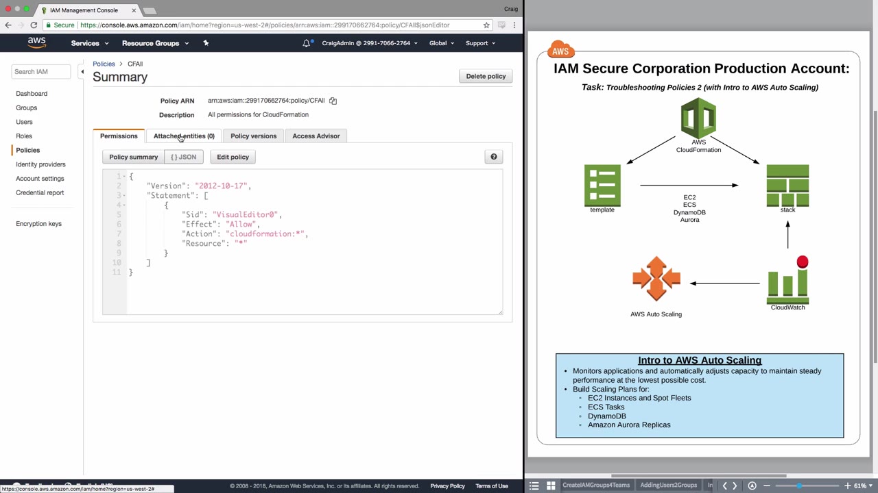
Task: Open the Support dropdown
Action: pyautogui.click(x=480, y=43)
